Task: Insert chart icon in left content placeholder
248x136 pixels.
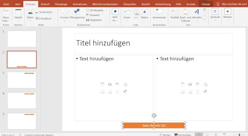Action: [x=110, y=84]
